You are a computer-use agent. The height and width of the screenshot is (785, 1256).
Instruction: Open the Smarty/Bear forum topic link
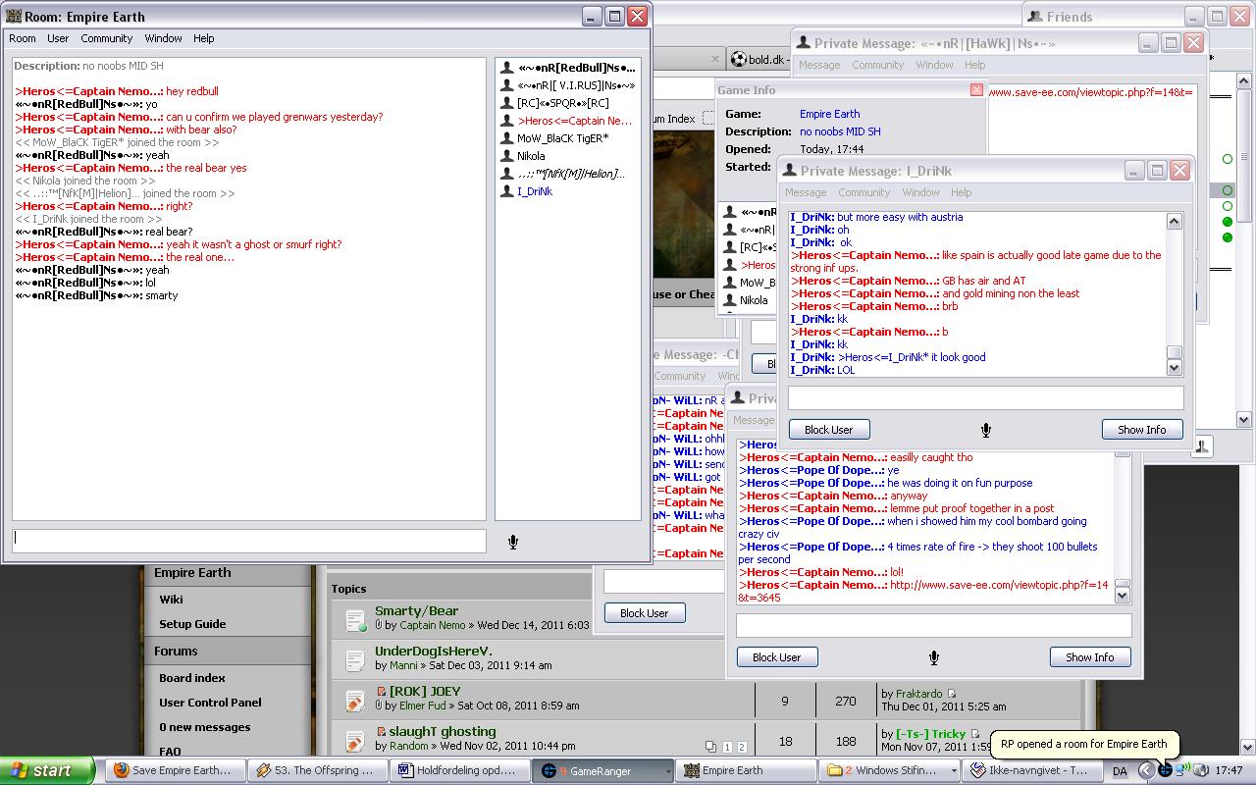point(416,610)
